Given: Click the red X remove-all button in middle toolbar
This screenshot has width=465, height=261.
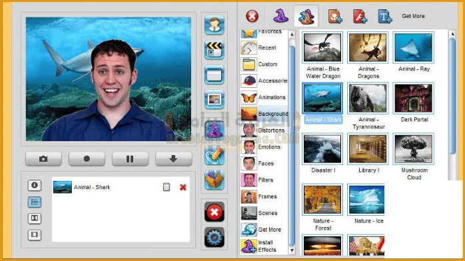Looking at the screenshot, I should click(214, 212).
